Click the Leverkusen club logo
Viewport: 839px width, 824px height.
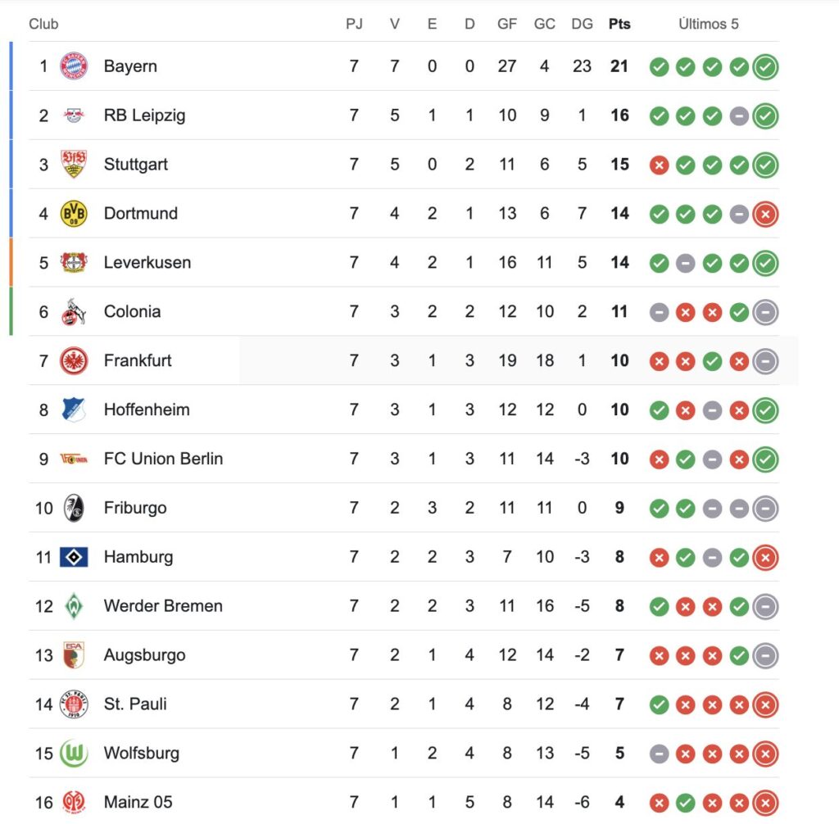point(74,263)
